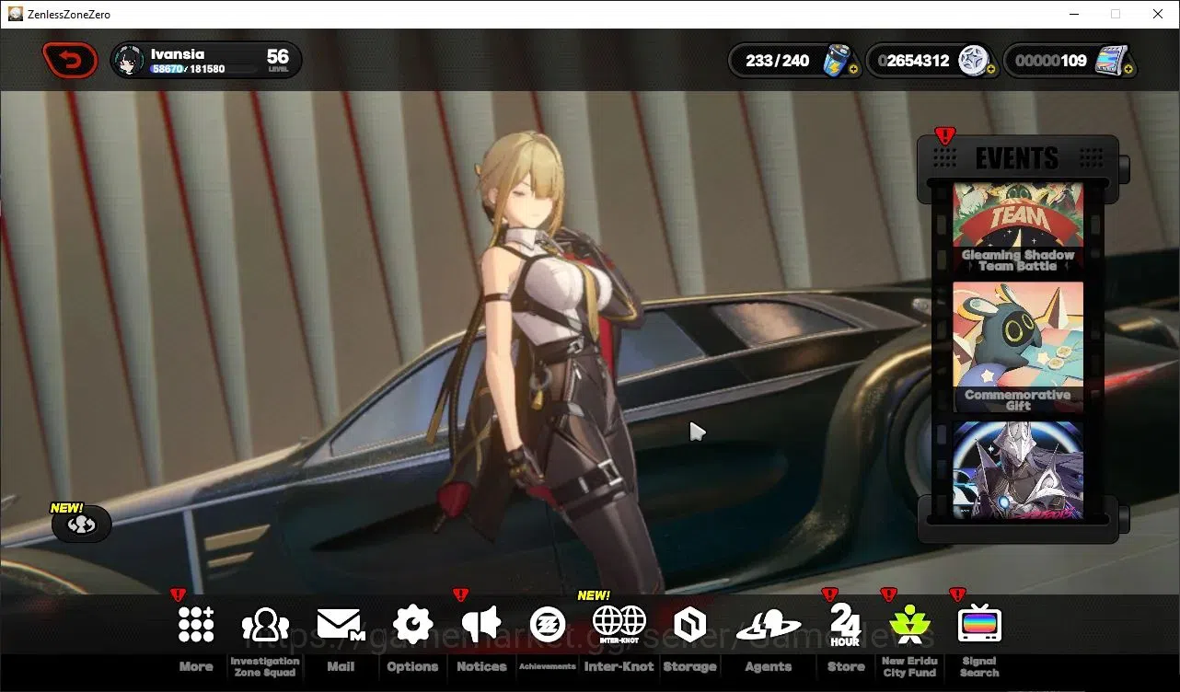Screen dimensions: 1180x692
Task: Click the Options label text
Action: (x=412, y=666)
